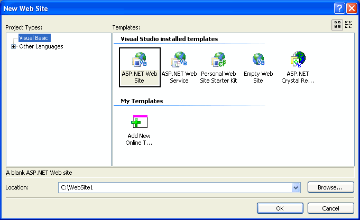
Task: Confirm with the OK button
Action: [280, 208]
